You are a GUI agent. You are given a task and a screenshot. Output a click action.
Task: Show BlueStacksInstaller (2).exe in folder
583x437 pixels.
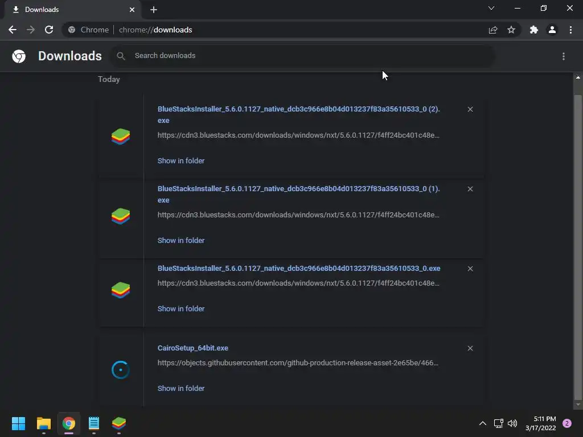[x=181, y=160]
